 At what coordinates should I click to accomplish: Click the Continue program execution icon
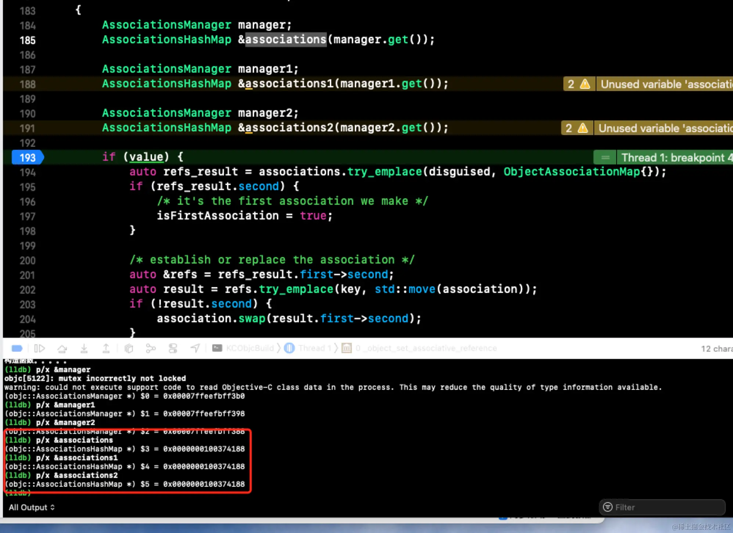[x=39, y=348]
